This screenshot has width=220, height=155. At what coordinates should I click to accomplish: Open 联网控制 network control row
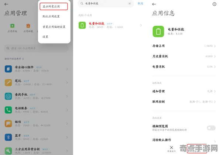click(x=184, y=101)
